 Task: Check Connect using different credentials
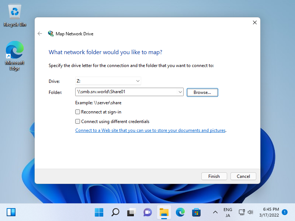[x=78, y=122]
